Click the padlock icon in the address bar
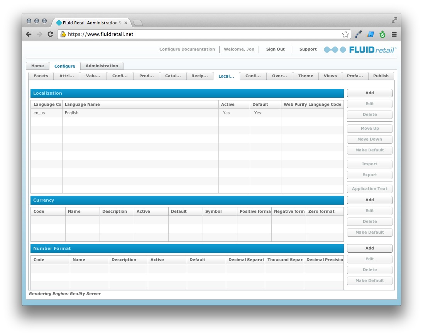The width and height of the screenshot is (423, 336). (63, 34)
